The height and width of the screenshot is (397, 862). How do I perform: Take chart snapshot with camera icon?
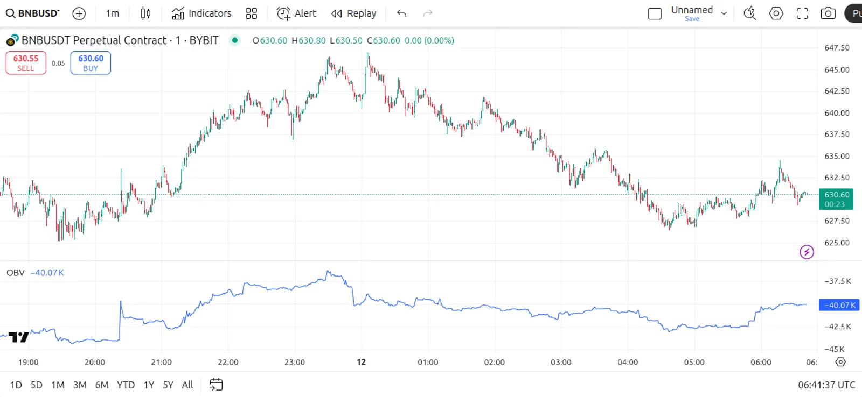[828, 13]
